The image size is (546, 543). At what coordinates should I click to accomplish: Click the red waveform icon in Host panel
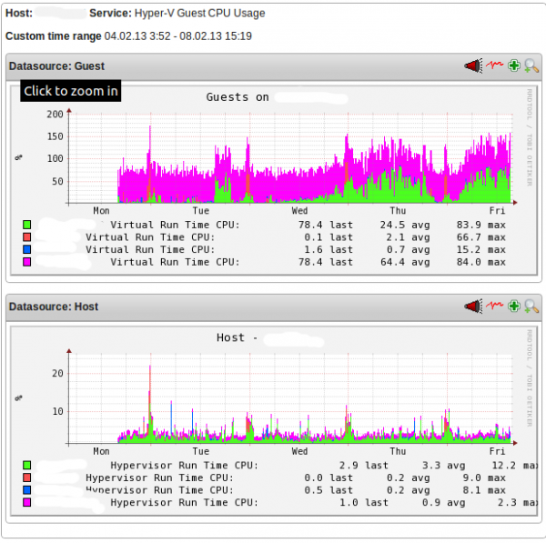click(x=494, y=307)
